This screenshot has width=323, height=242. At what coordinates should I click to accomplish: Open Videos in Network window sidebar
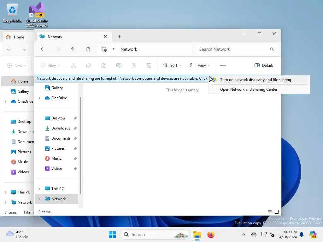tap(56, 169)
